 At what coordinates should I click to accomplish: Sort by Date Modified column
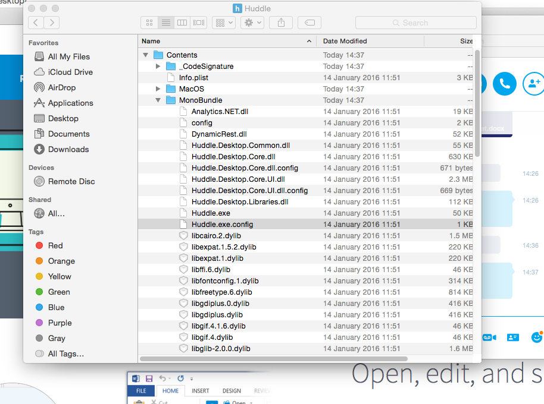tap(370, 41)
